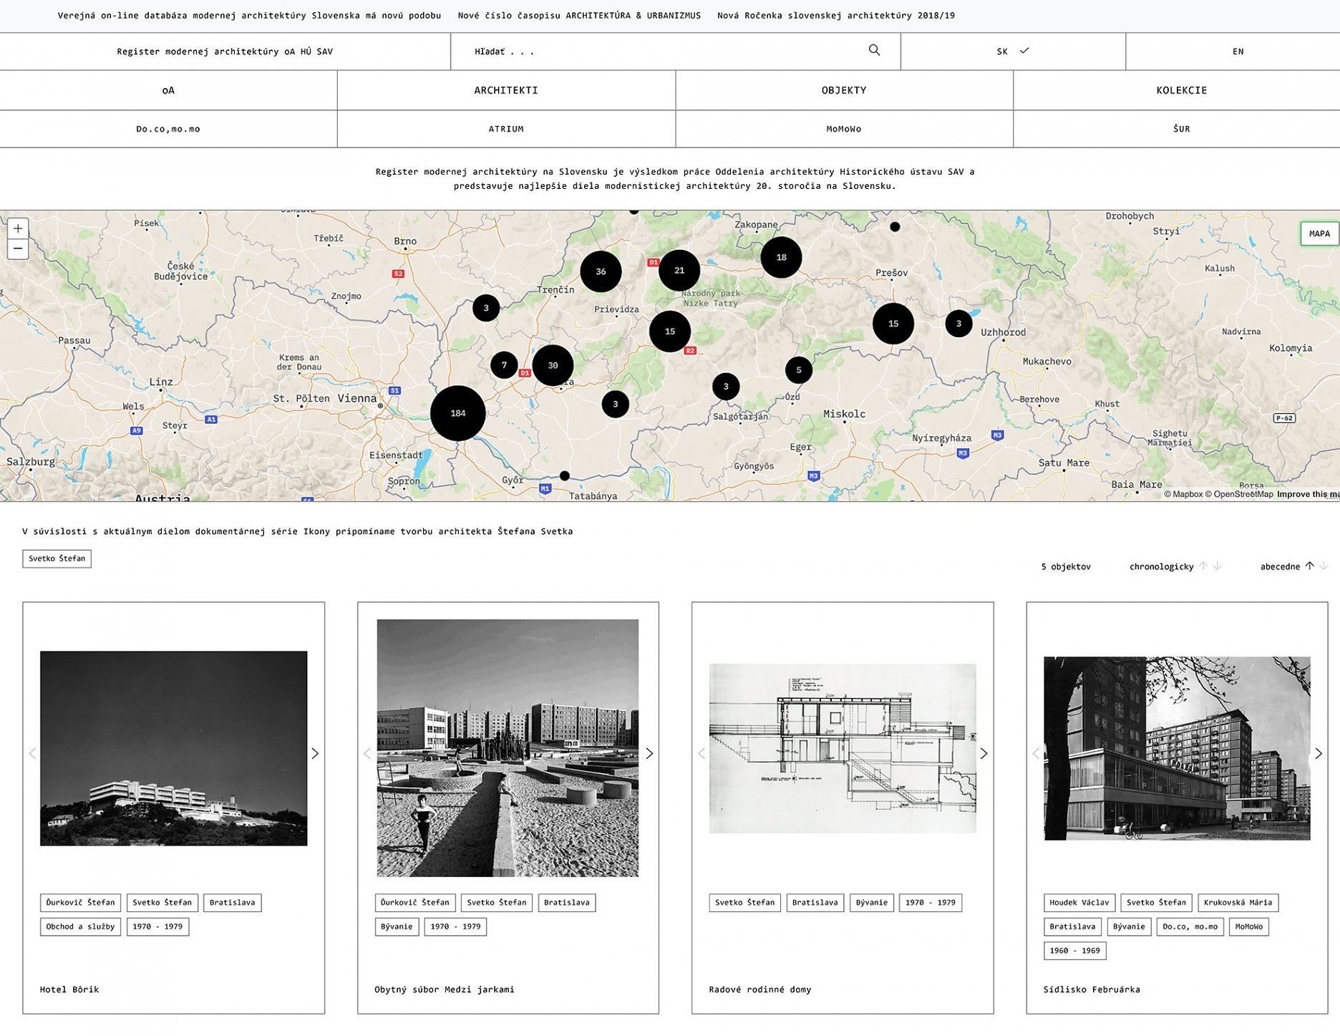This screenshot has width=1340, height=1036.
Task: Toggle the MAPA map view button
Action: click(1319, 233)
